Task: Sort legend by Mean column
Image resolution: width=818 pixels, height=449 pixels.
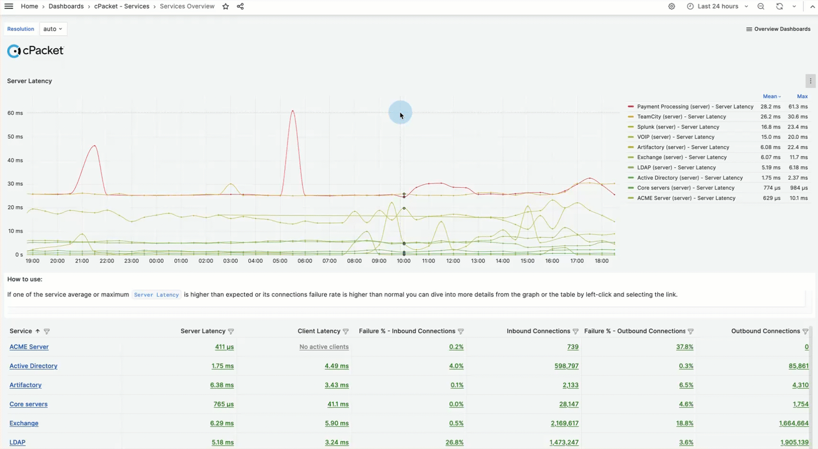Action: tap(772, 96)
